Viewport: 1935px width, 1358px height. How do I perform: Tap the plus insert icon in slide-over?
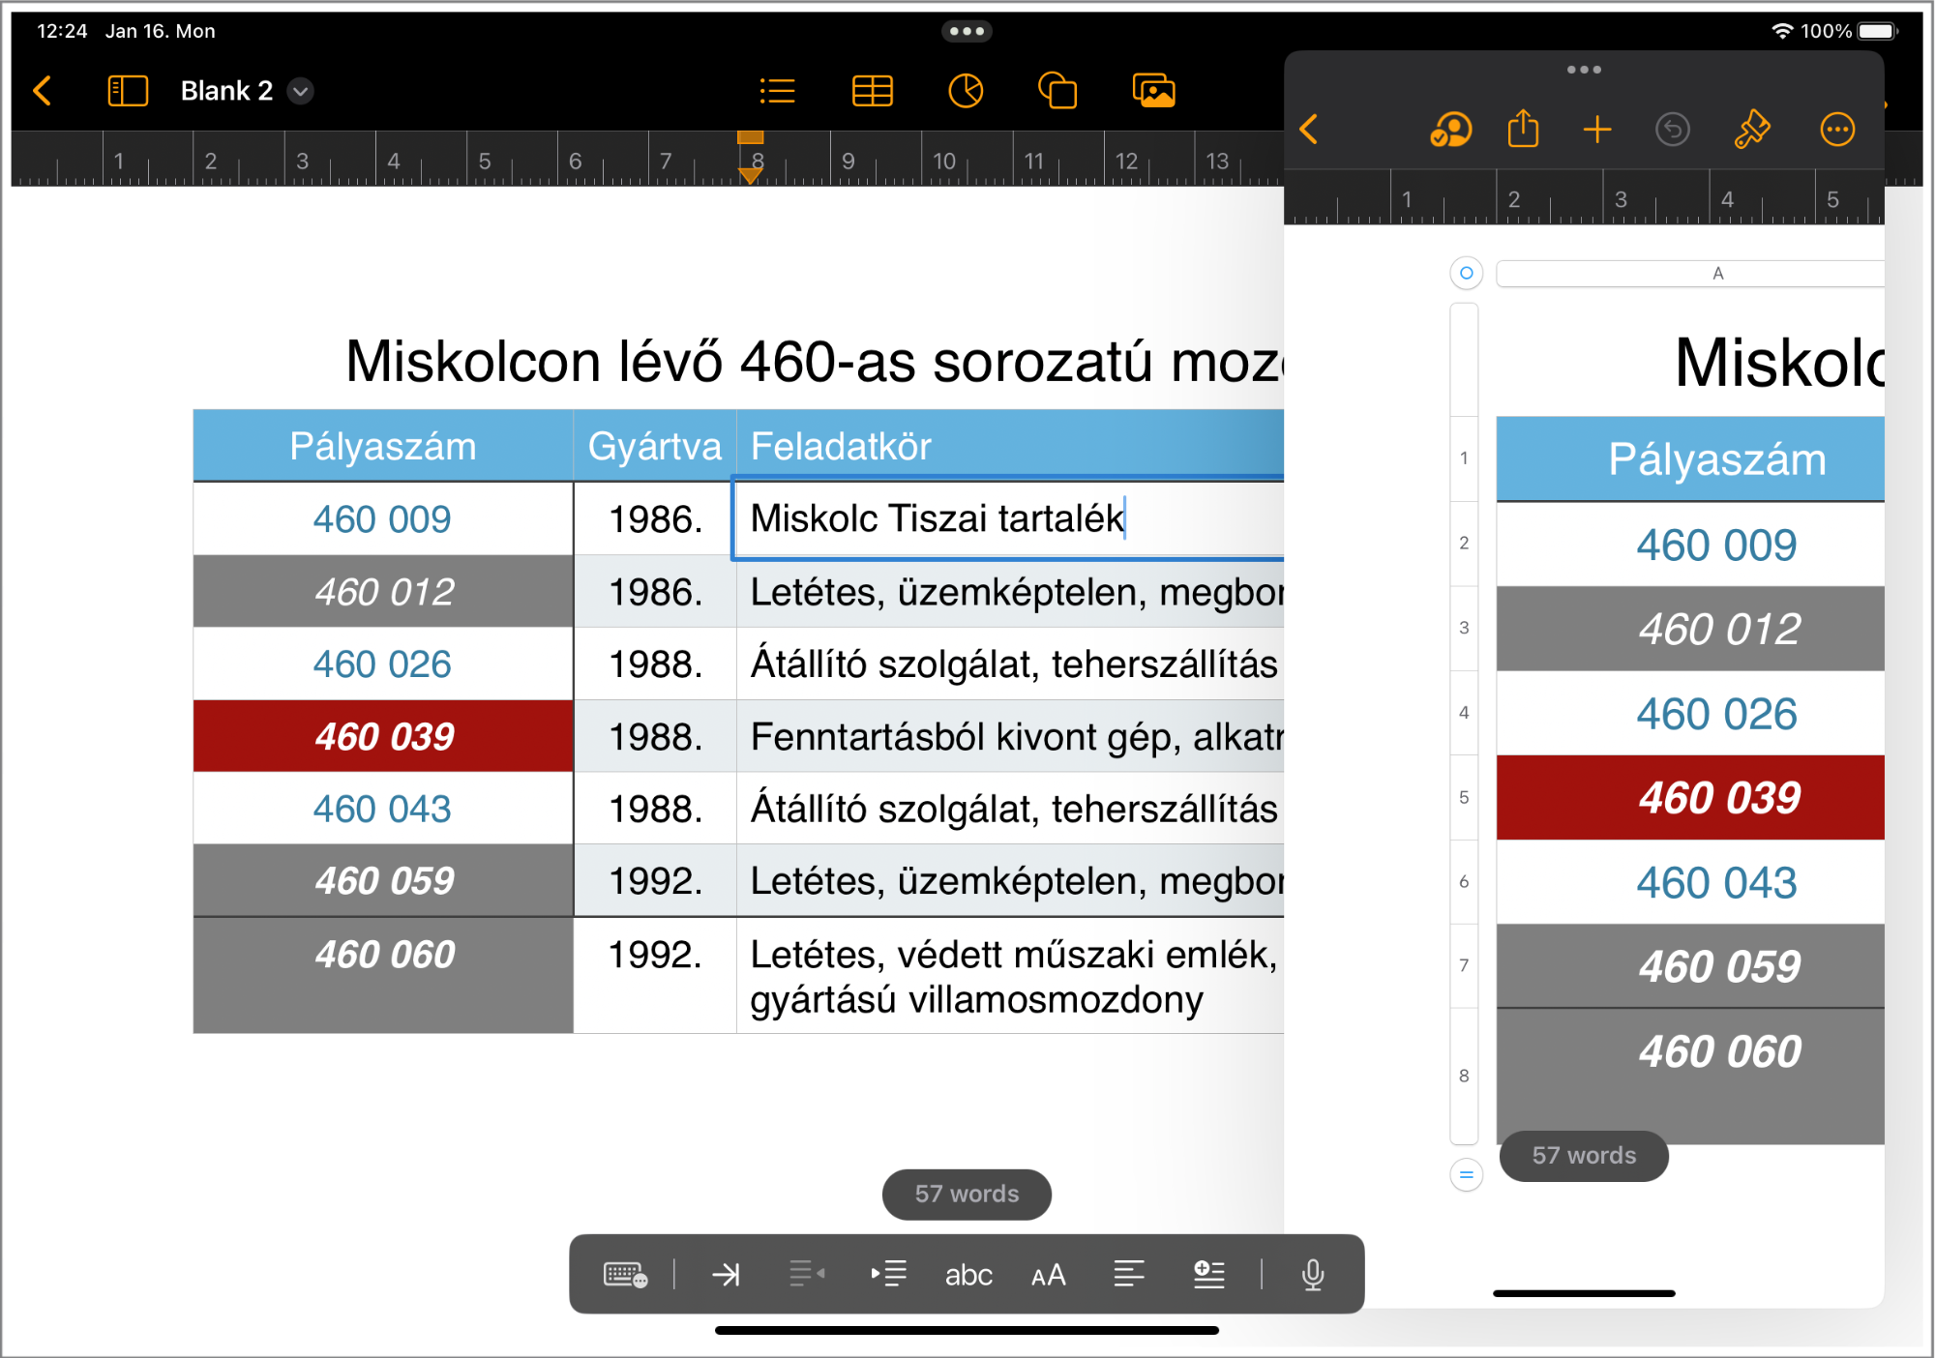(x=1597, y=130)
